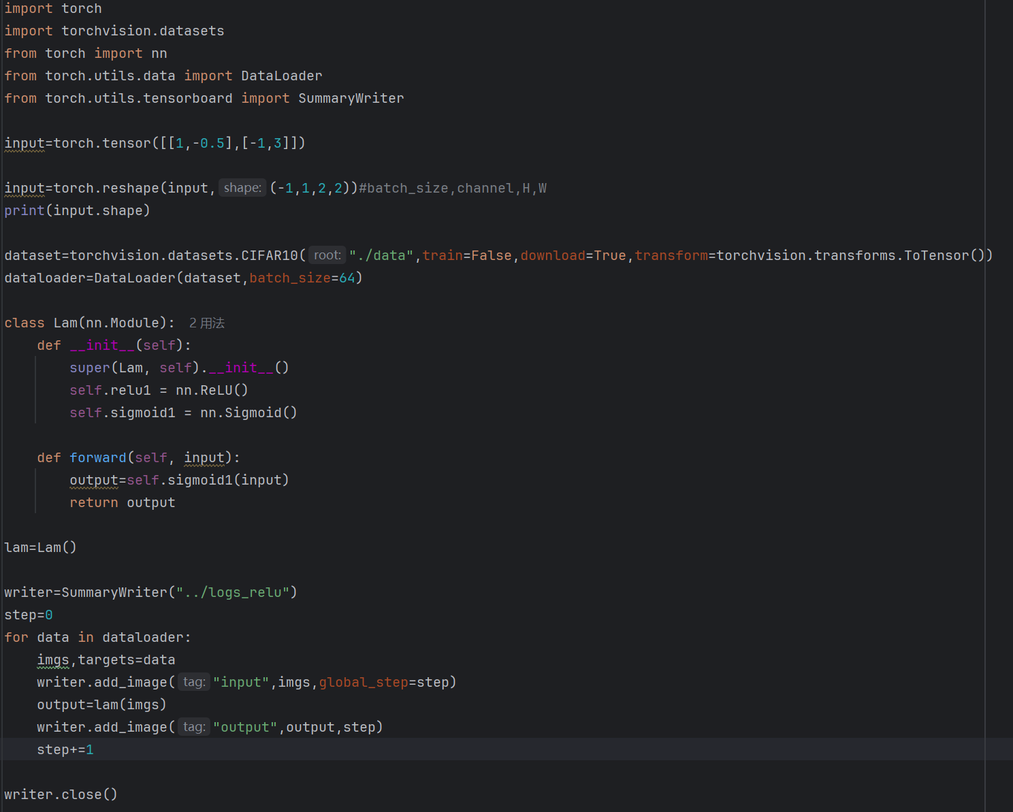Place the cursor on the writer.close() line

(61, 795)
